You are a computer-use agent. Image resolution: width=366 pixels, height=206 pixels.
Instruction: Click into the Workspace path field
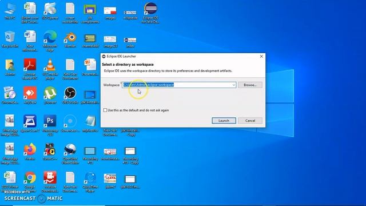(x=179, y=85)
